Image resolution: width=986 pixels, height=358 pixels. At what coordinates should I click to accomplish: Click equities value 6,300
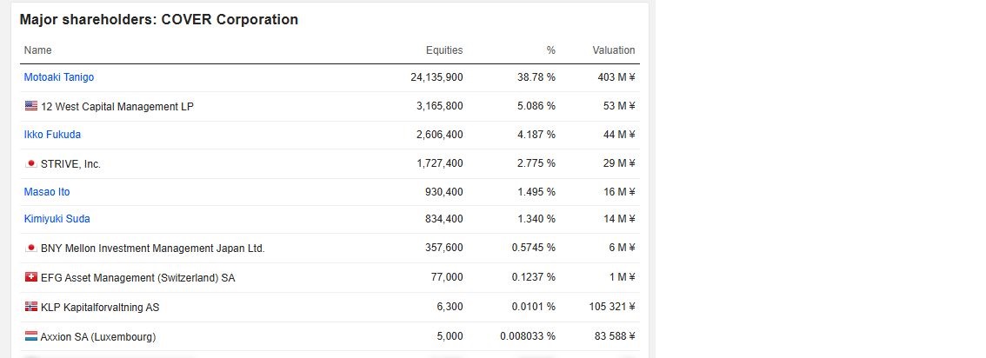click(450, 307)
